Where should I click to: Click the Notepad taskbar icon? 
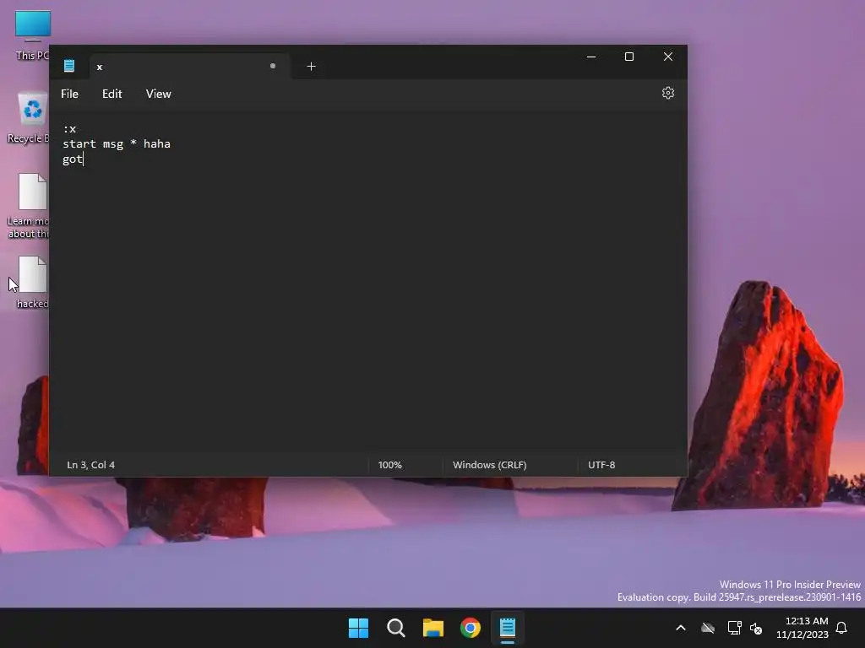pos(508,628)
